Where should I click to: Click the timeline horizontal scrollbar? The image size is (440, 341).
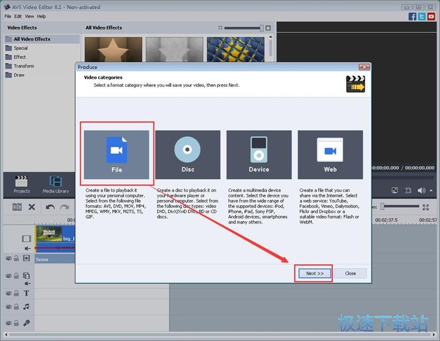[220, 335]
